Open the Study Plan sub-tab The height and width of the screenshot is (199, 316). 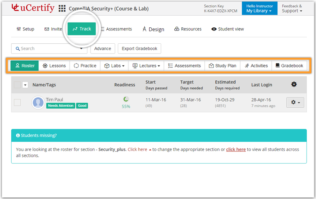[222, 66]
